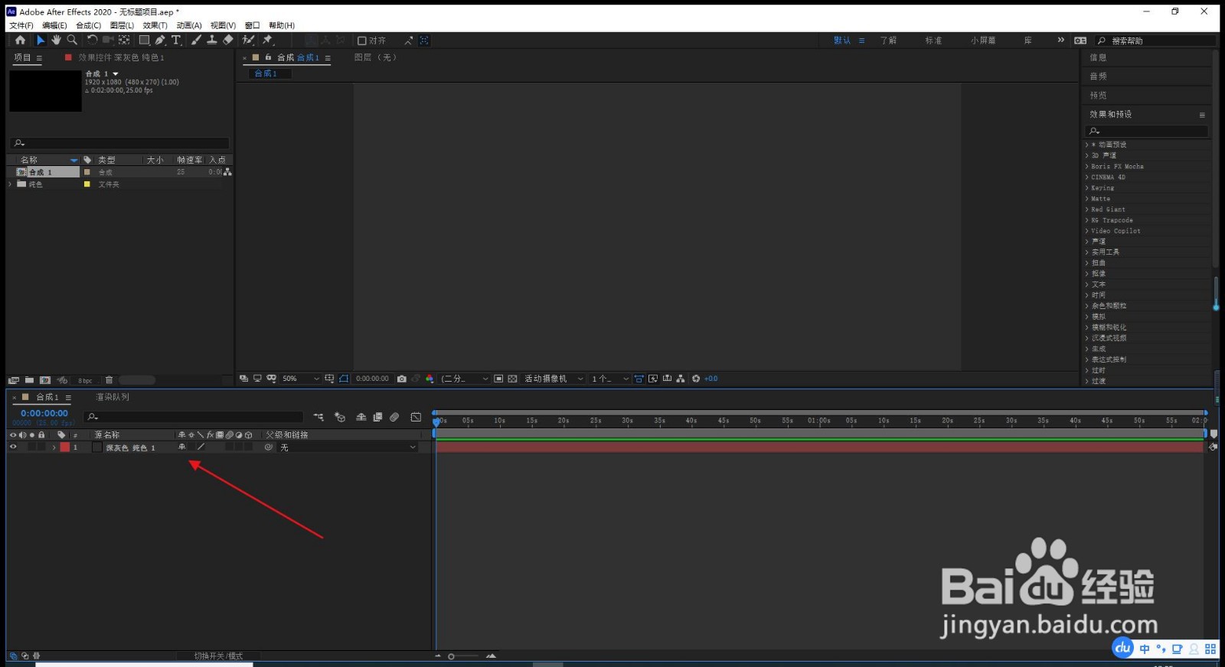Select the Brush tool
Image resolution: width=1225 pixels, height=667 pixels.
click(x=196, y=41)
